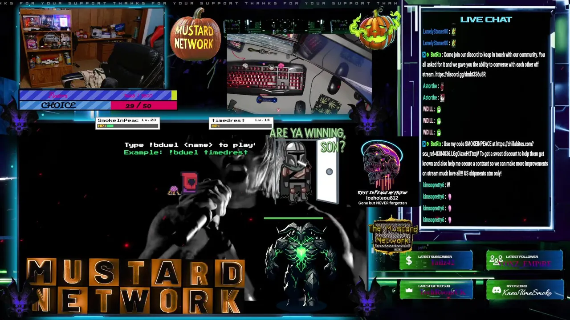This screenshot has height=320, width=570.
Task: Click the striped goal bar above CHOICE
Action: pos(98,95)
